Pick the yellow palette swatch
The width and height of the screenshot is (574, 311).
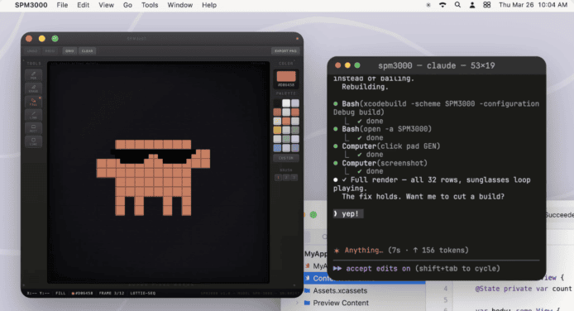point(277,130)
